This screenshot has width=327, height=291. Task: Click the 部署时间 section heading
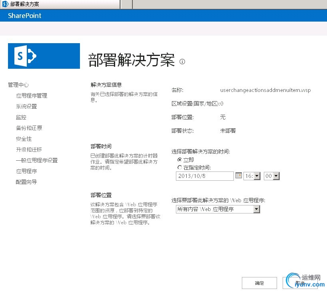tap(101, 146)
